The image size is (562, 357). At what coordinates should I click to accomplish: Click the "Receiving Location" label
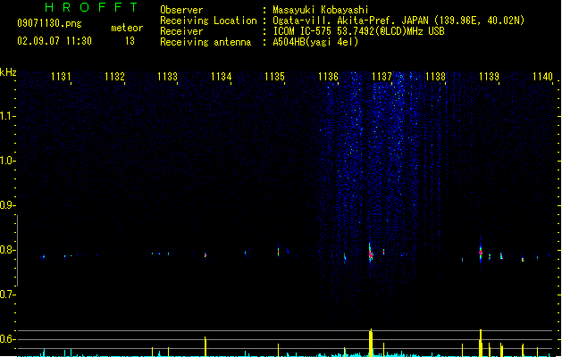[208, 21]
